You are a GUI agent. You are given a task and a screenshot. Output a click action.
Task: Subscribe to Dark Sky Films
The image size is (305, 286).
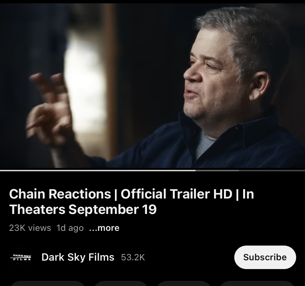(265, 257)
